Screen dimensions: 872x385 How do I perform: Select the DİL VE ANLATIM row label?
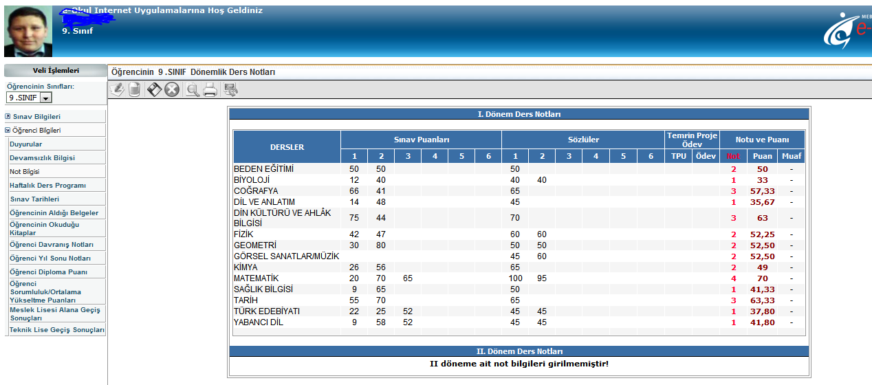[264, 201]
